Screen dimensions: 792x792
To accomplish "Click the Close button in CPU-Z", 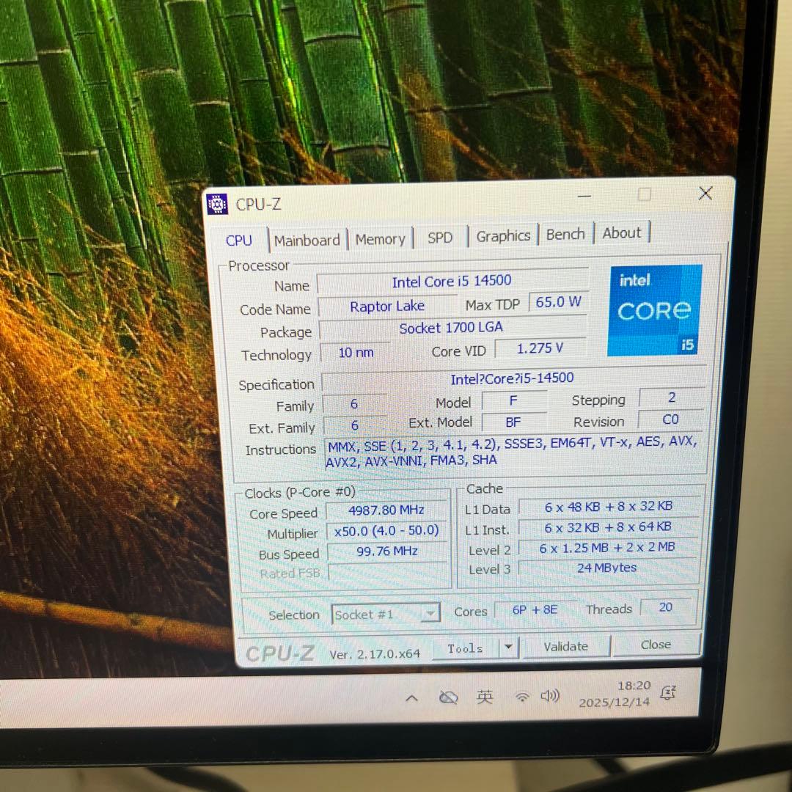I will point(655,645).
